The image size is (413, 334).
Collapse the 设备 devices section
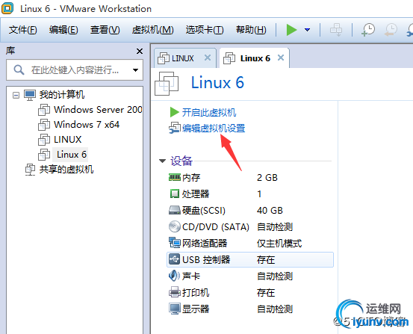pyautogui.click(x=162, y=161)
